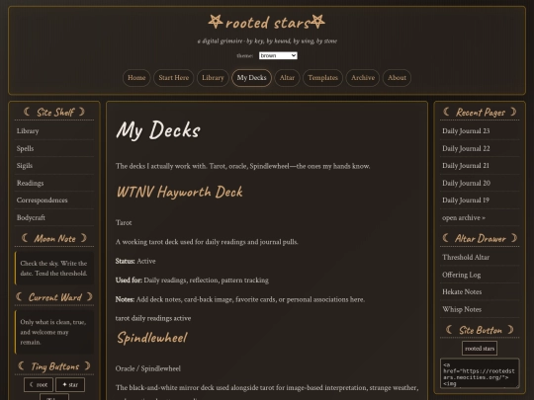Select the My Decks nav pill
Image resolution: width=534 pixels, height=400 pixels.
click(252, 78)
